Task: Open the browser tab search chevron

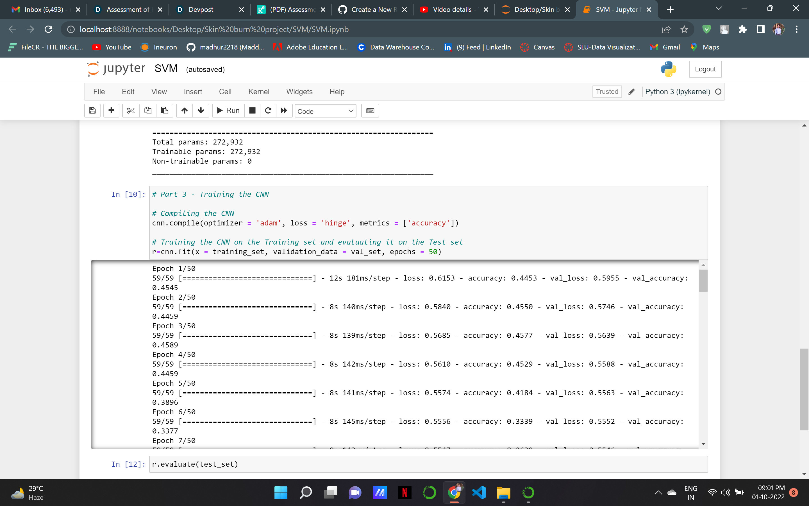Action: click(x=718, y=9)
